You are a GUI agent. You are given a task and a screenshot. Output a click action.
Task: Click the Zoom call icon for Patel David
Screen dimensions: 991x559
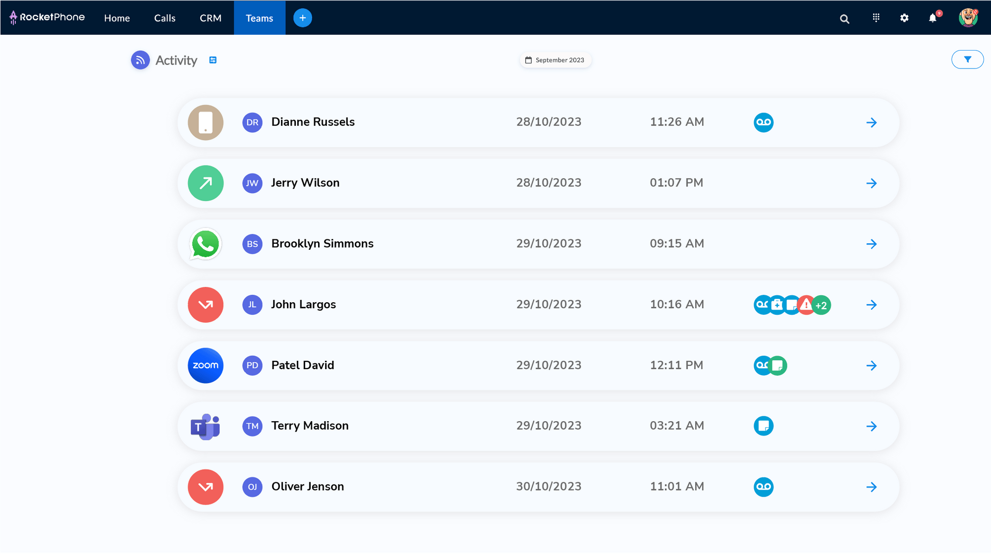205,366
